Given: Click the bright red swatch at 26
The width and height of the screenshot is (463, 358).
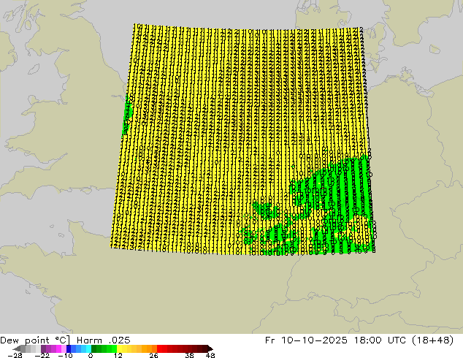Looking at the screenshot, I should pyautogui.click(x=159, y=349).
